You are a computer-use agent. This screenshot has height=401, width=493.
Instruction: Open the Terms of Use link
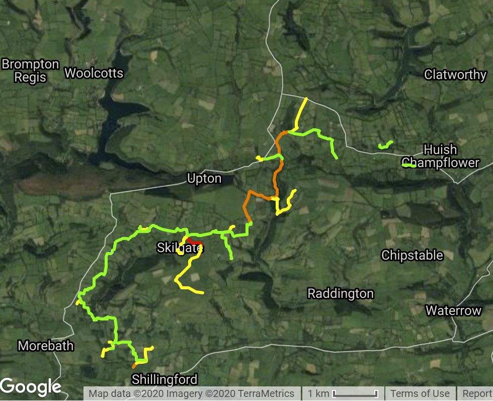pyautogui.click(x=420, y=393)
